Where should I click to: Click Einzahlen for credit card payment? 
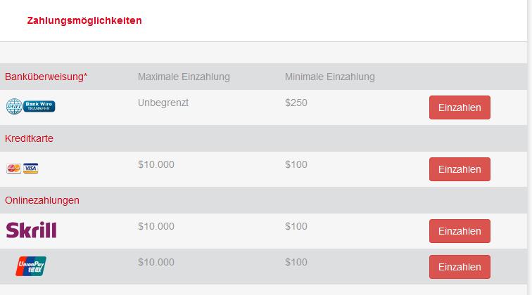pyautogui.click(x=460, y=169)
